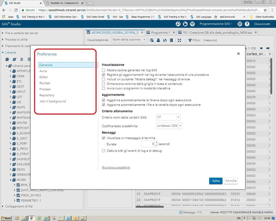
Task: Open the search icon in SAS Studio header
Action: [178, 24]
